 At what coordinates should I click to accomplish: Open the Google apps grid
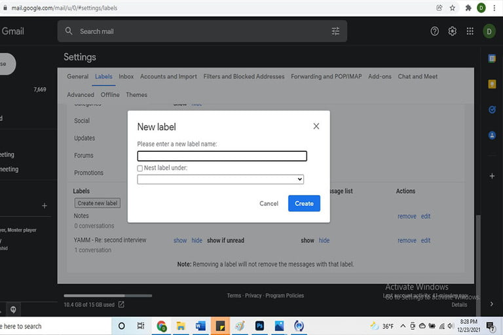coord(470,31)
